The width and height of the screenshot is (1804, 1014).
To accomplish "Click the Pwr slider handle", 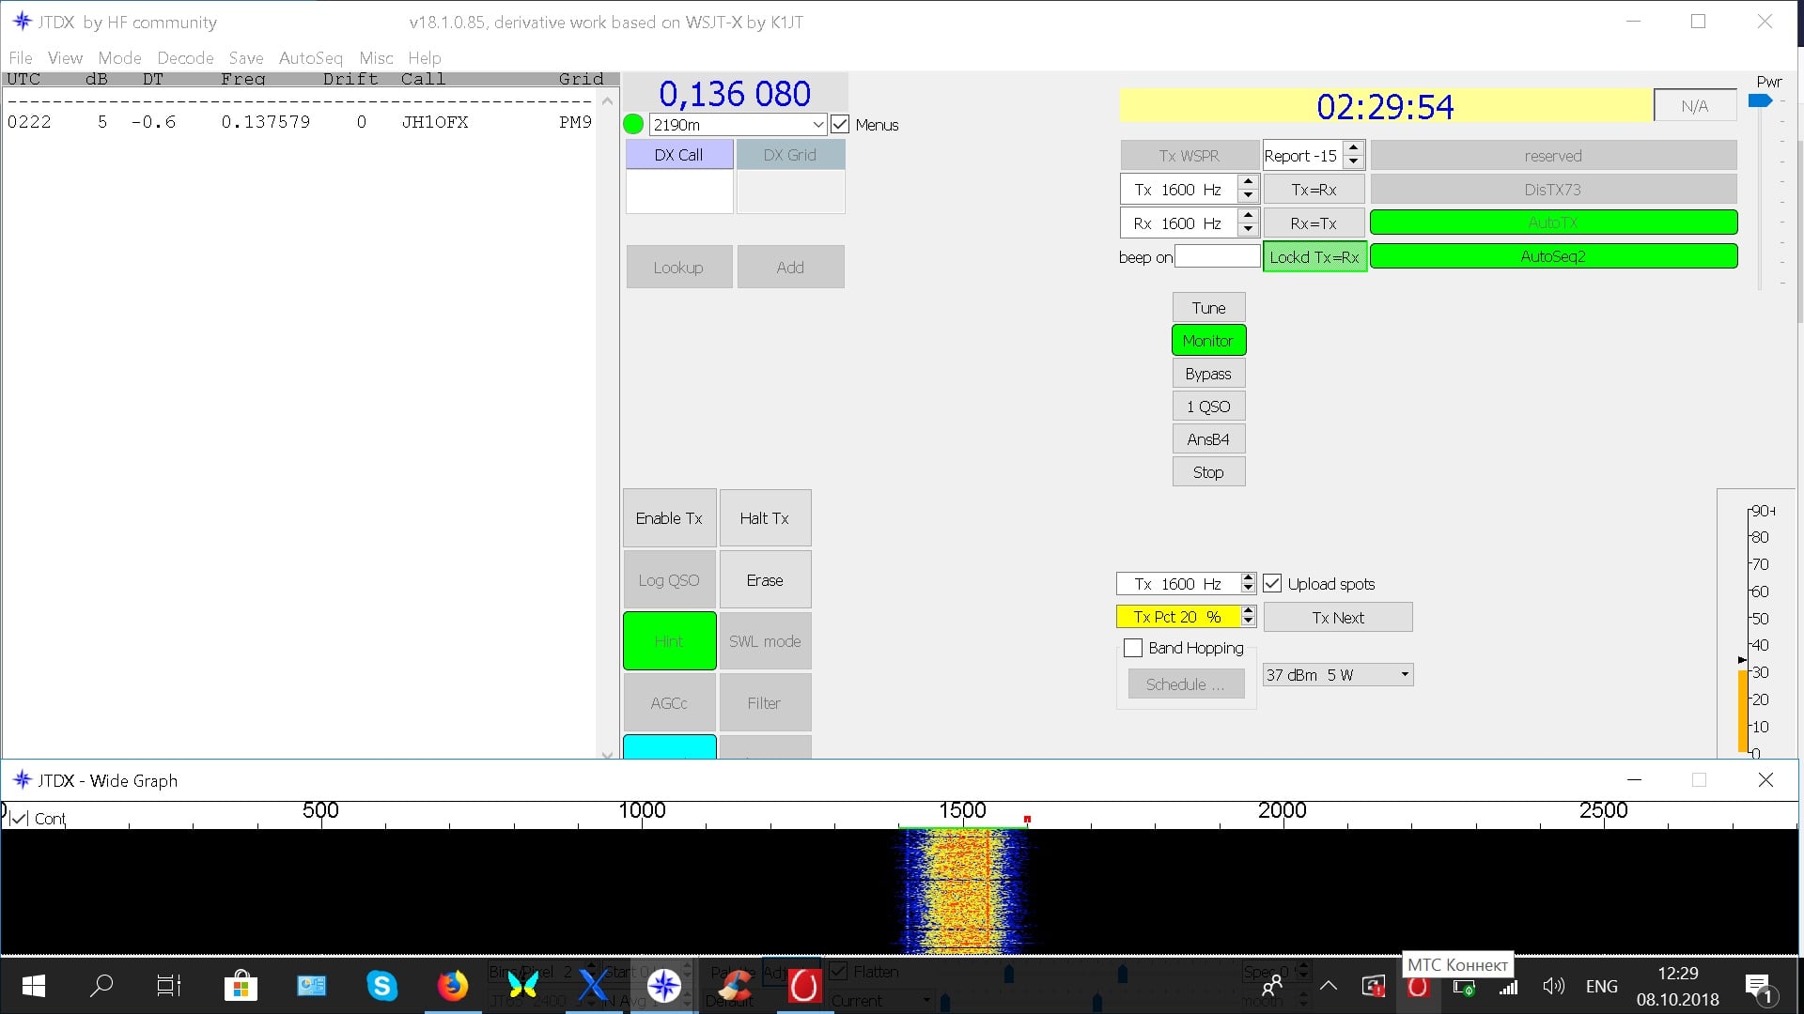I will [1759, 100].
